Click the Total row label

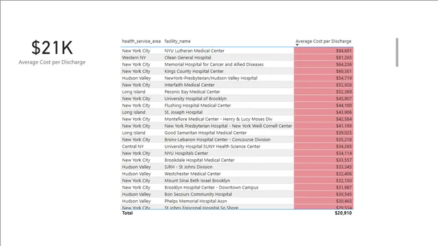tap(127, 213)
